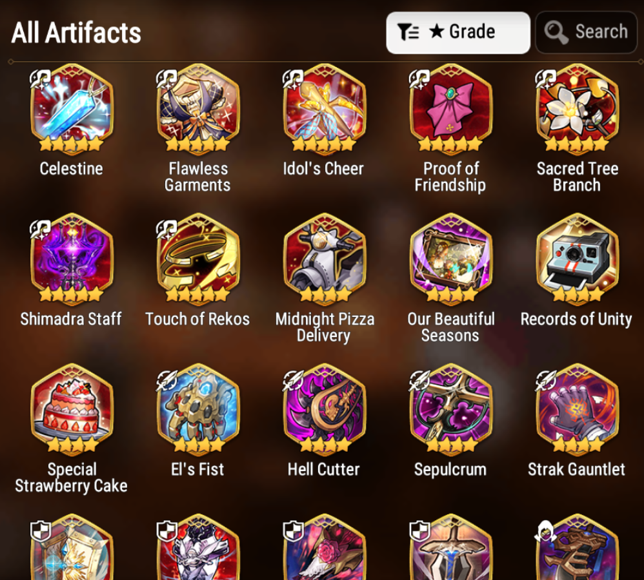Select the Sacred Tree Branch artifact
Image resolution: width=644 pixels, height=580 pixels.
tap(577, 110)
